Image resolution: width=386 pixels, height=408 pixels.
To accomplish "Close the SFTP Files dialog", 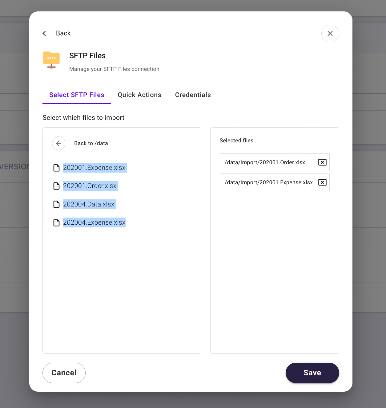I will tap(330, 33).
